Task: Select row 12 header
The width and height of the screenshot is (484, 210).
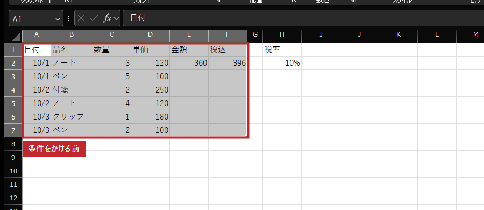Action: click(13, 198)
